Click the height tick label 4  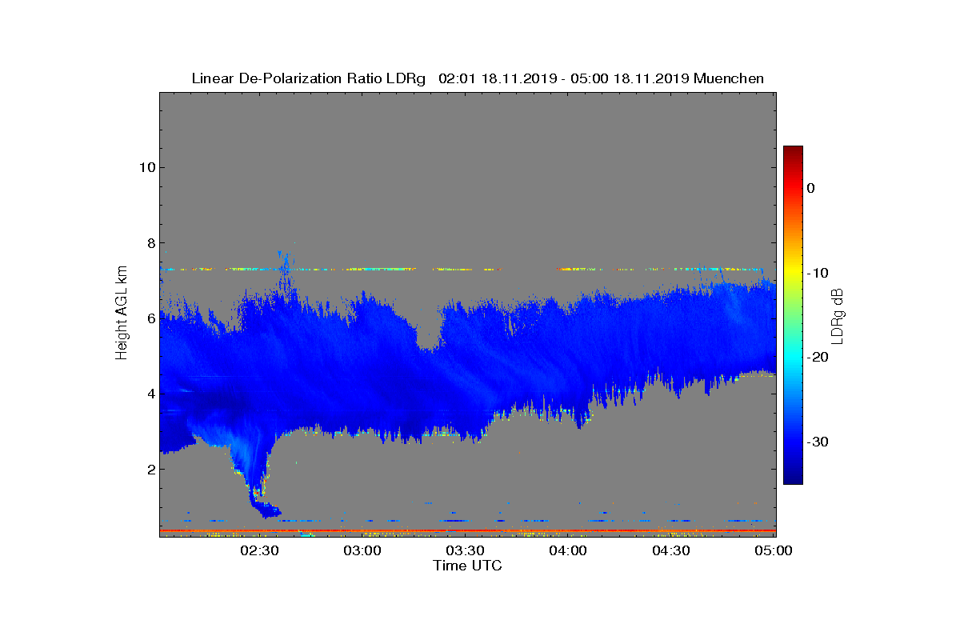coord(150,394)
